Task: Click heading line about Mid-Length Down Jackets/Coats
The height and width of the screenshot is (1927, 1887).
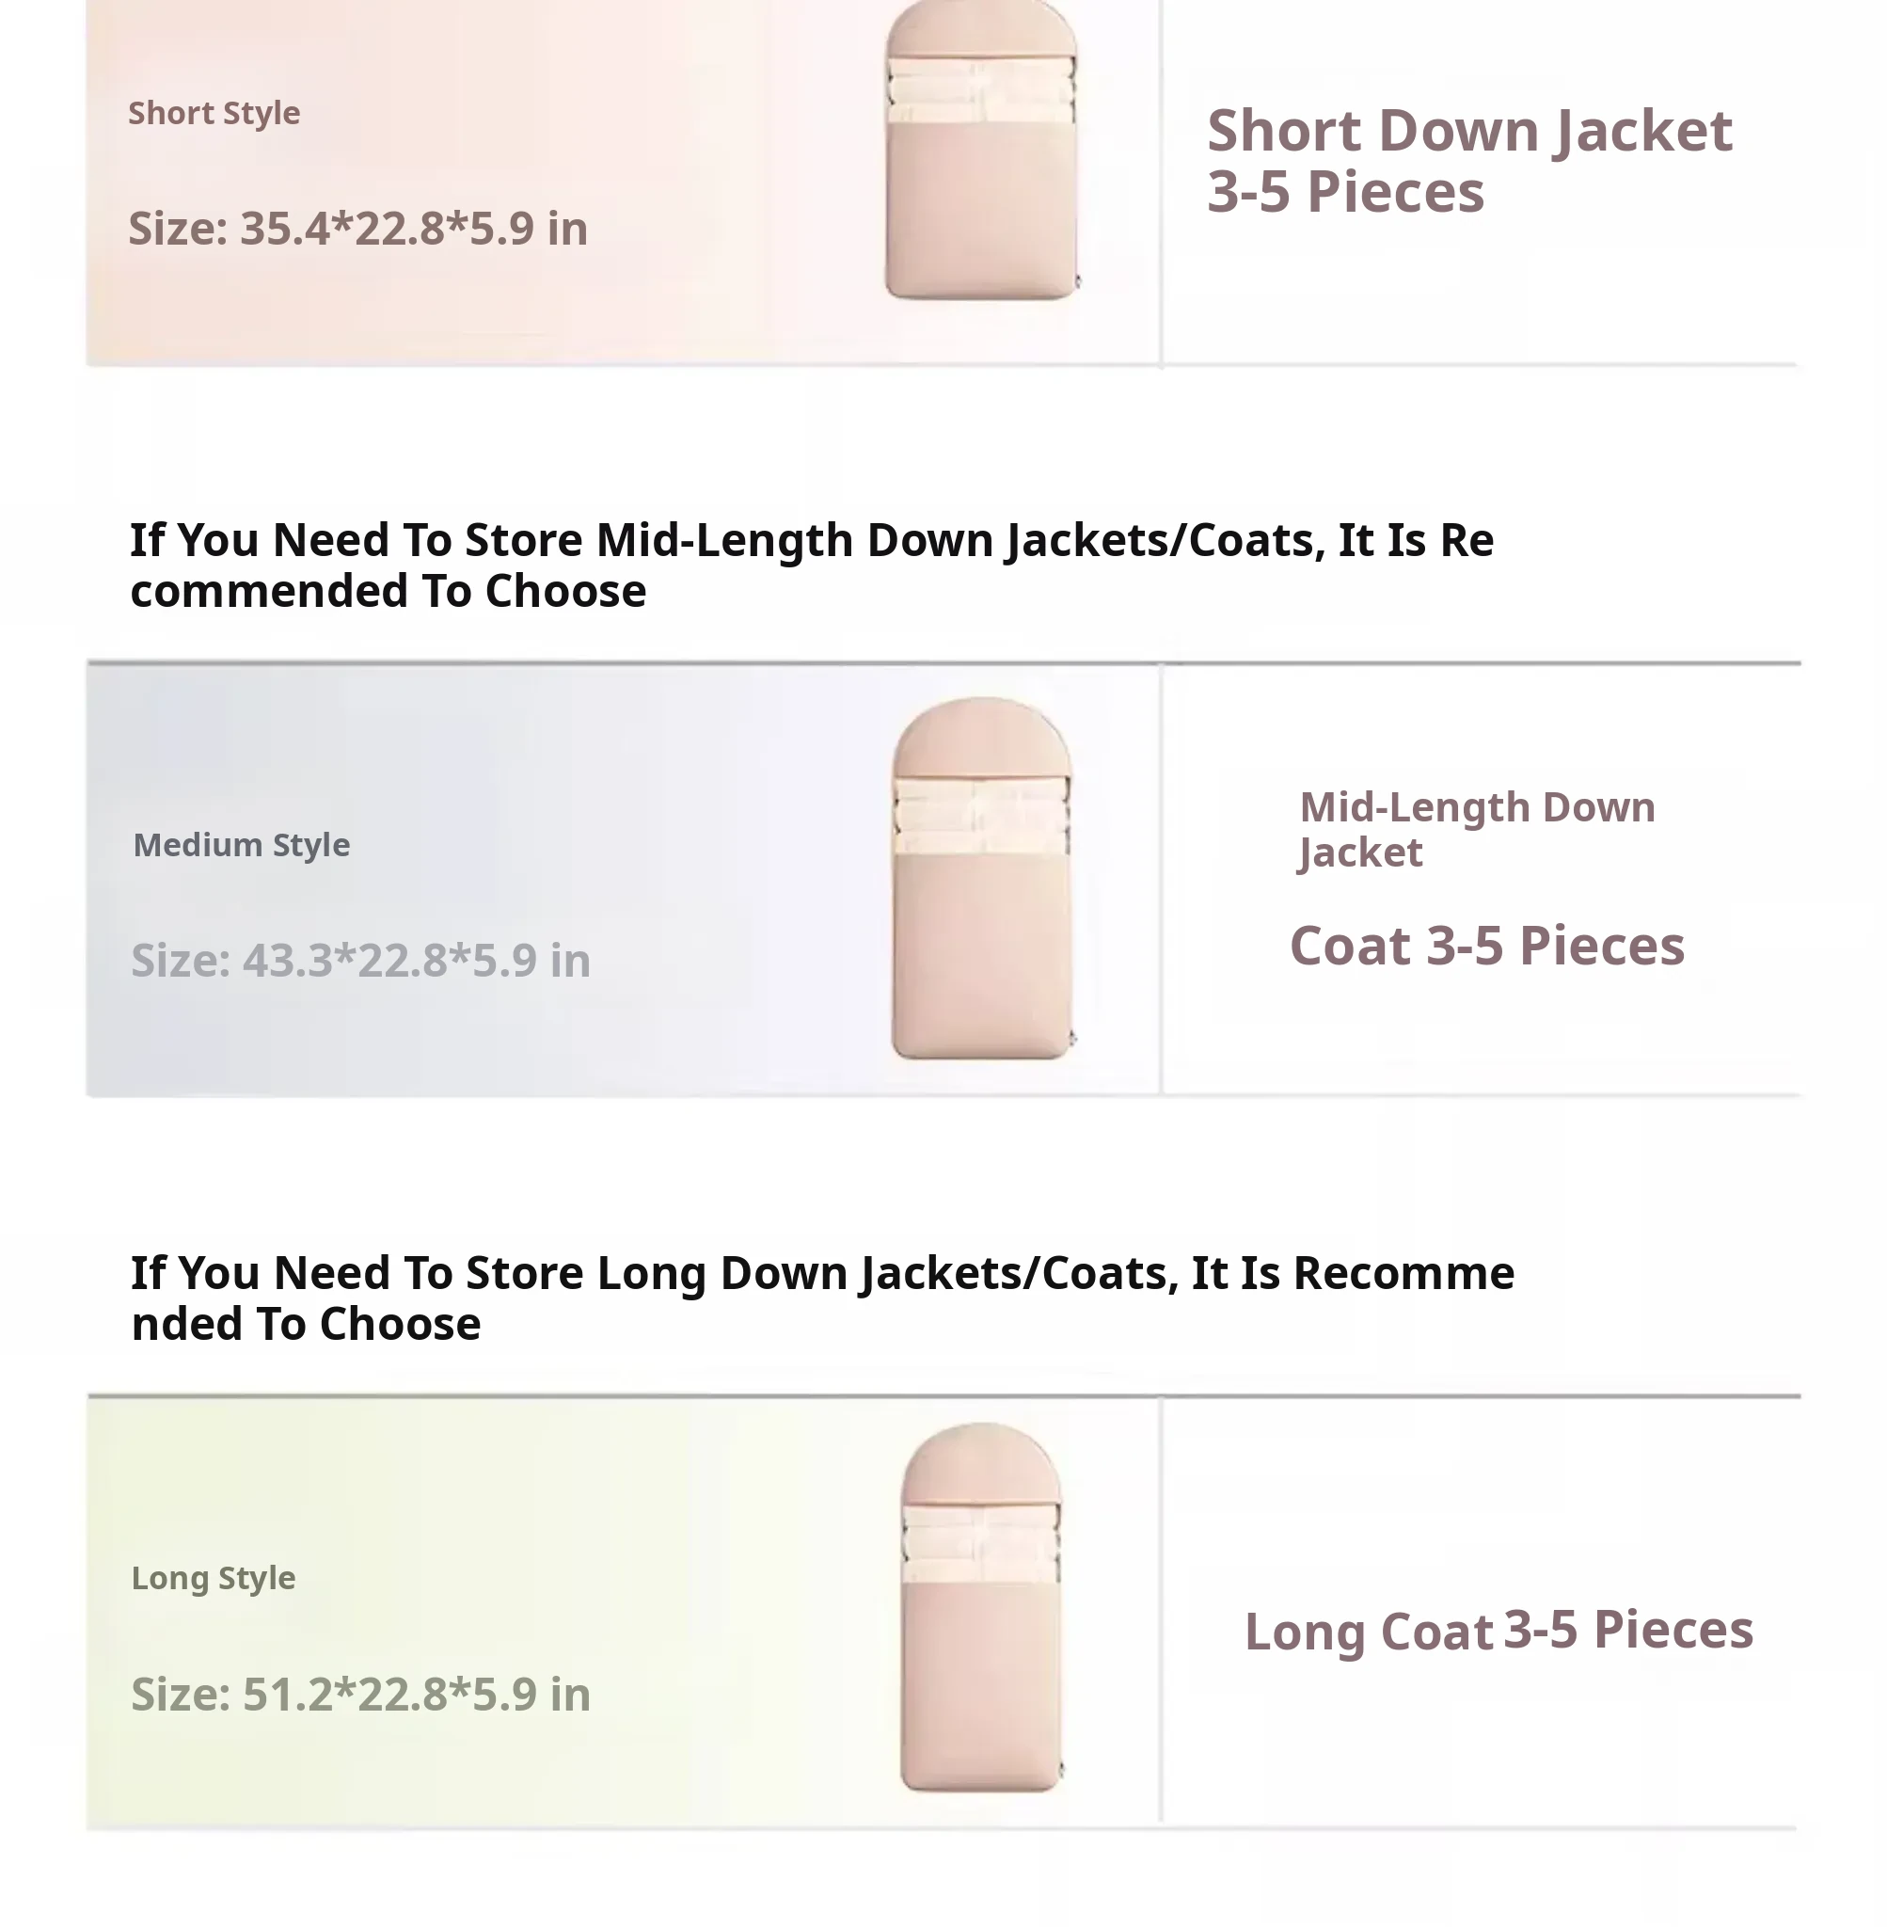Action: (x=811, y=540)
